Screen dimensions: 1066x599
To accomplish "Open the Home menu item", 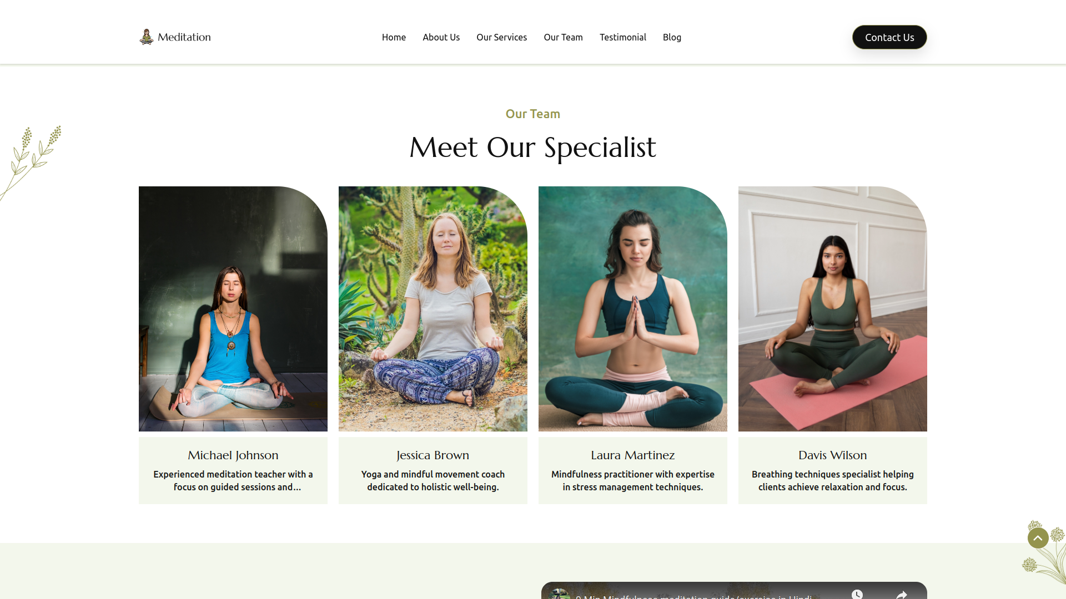I will (394, 37).
